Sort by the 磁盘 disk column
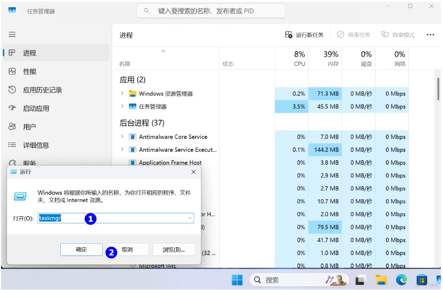The image size is (443, 290). click(x=359, y=59)
